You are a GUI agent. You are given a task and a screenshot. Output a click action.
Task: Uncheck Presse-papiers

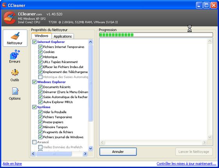[x=40, y=122]
